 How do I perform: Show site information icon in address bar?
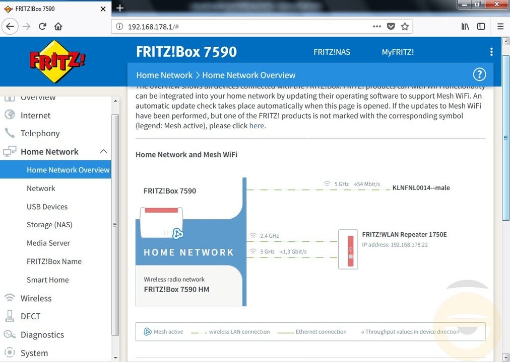click(x=119, y=27)
